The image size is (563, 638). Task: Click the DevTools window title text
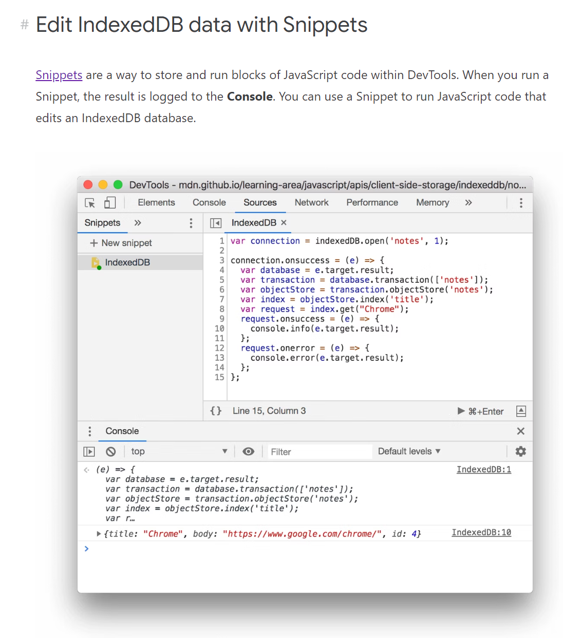(328, 185)
